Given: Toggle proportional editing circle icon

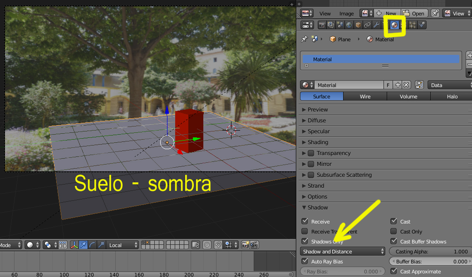Looking at the screenshot, I should coord(207,245).
